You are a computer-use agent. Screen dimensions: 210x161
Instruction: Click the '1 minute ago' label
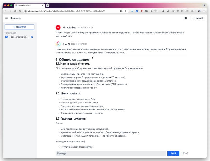tap(10, 33)
